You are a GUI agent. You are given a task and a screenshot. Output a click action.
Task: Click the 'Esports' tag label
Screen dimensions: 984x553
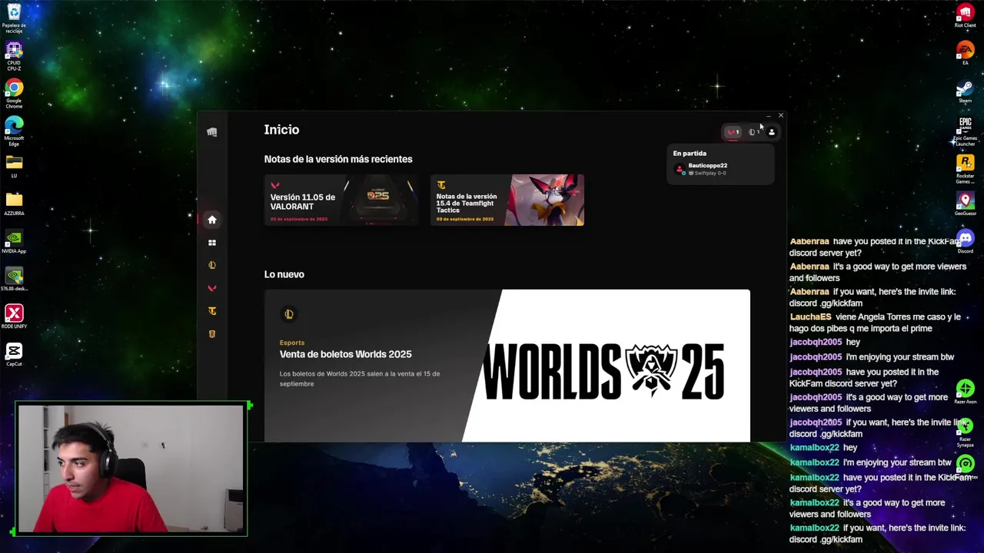[292, 343]
